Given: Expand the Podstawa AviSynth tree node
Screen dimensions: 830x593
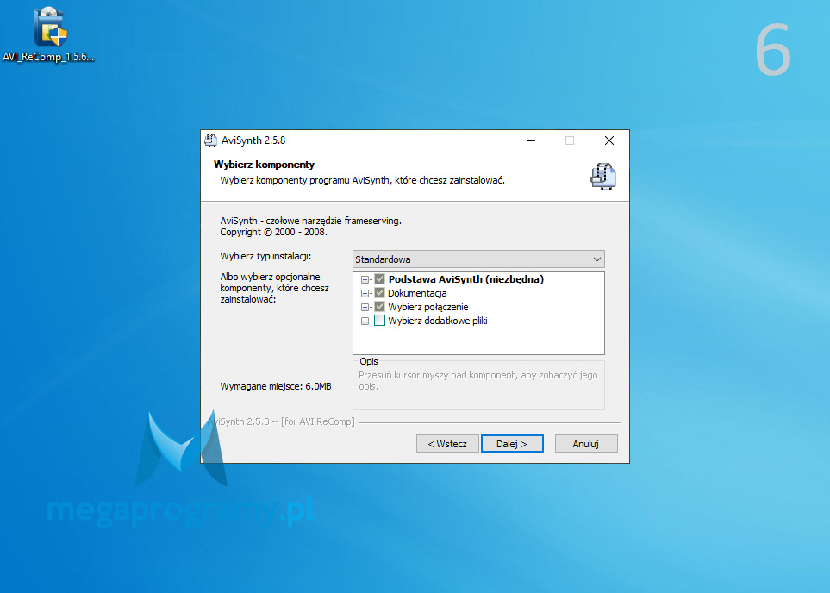Looking at the screenshot, I should pos(365,279).
